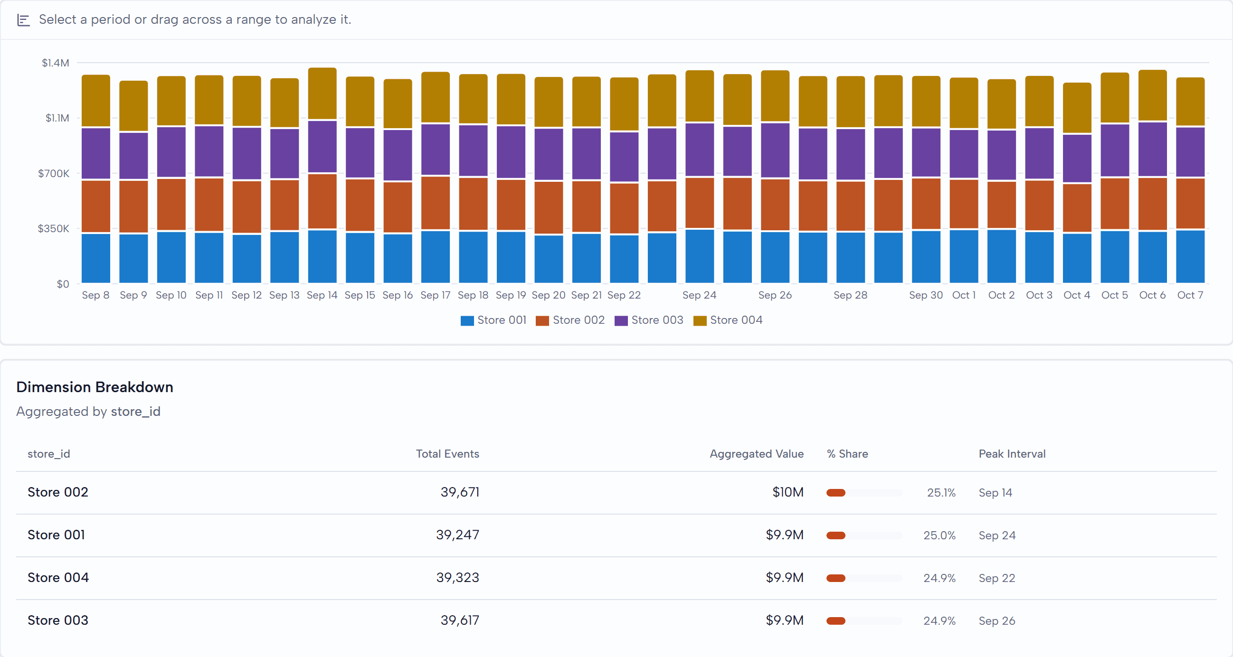1233x657 pixels.
Task: Select the Sep 8 bar in chart
Action: tap(96, 178)
